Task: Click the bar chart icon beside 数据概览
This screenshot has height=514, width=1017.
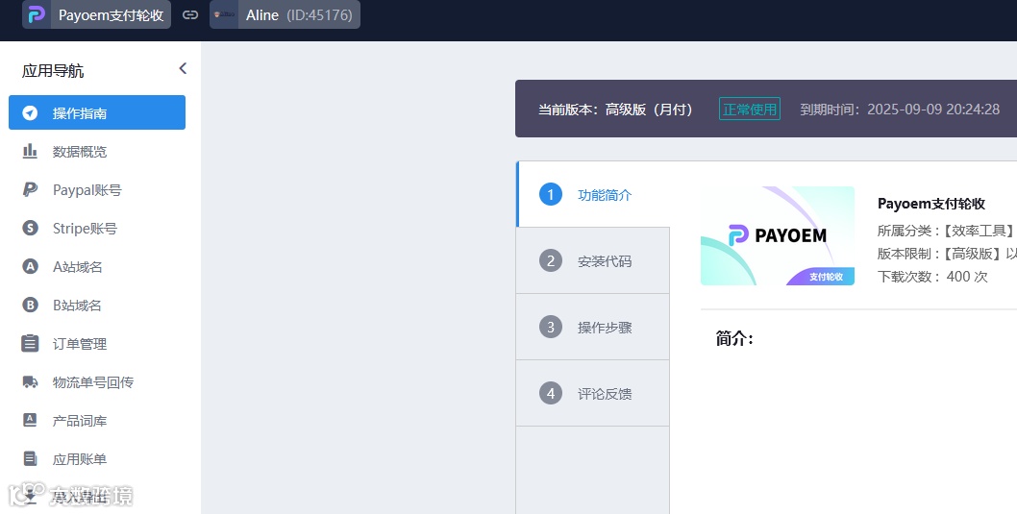Action: pyautogui.click(x=30, y=151)
